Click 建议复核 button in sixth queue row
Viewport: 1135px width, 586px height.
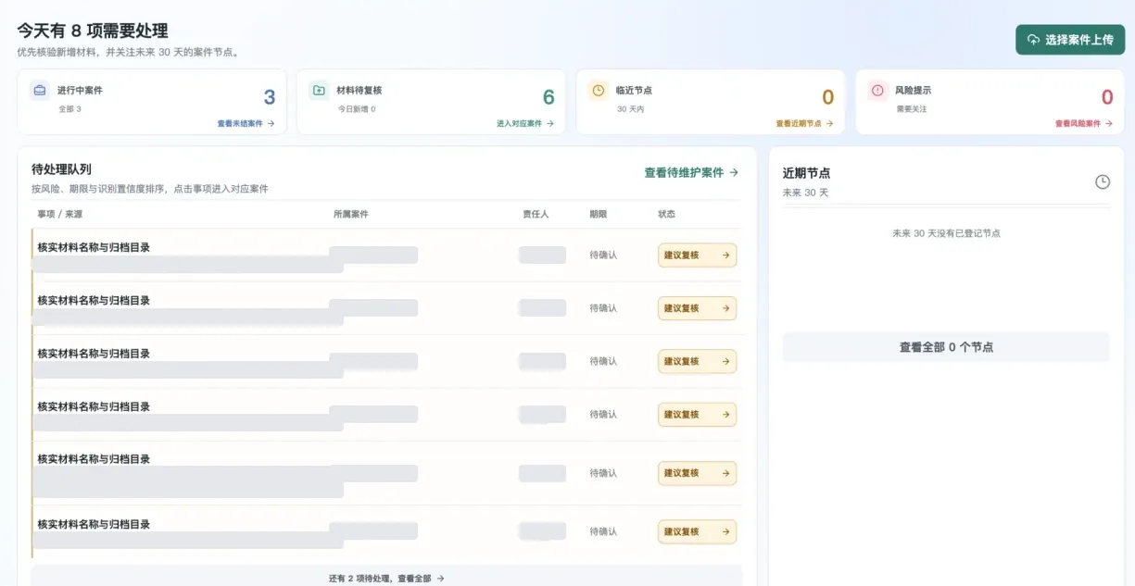click(697, 531)
